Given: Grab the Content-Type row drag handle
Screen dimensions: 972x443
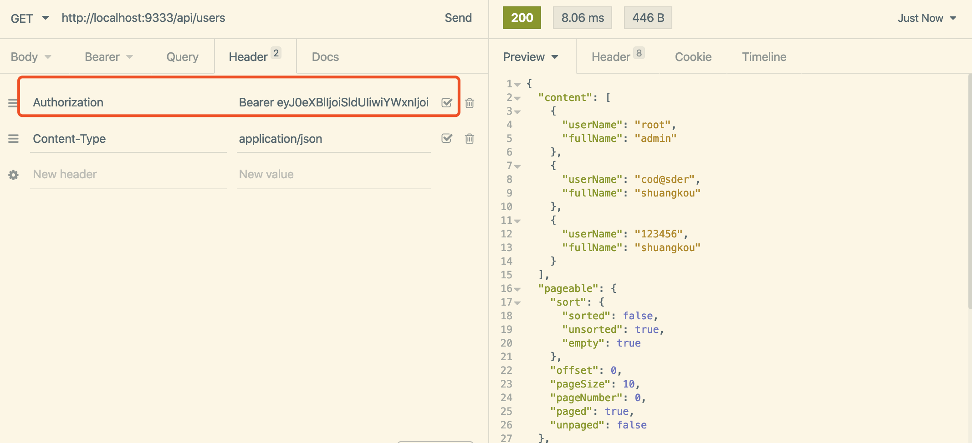Looking at the screenshot, I should click(x=13, y=139).
